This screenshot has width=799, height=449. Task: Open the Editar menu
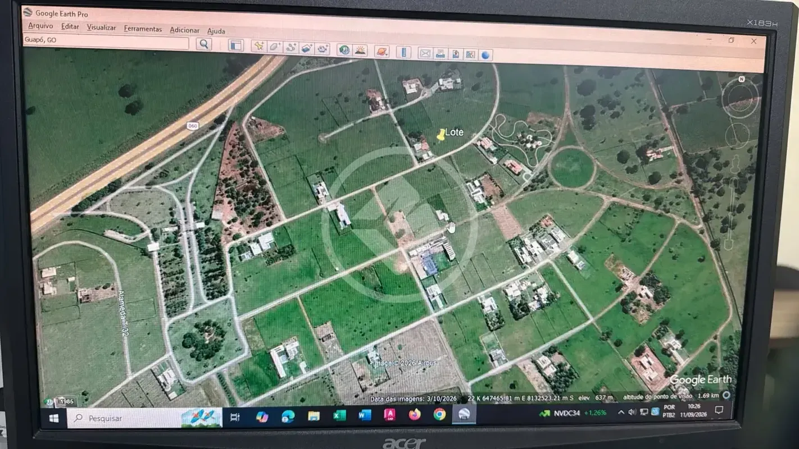pyautogui.click(x=70, y=27)
